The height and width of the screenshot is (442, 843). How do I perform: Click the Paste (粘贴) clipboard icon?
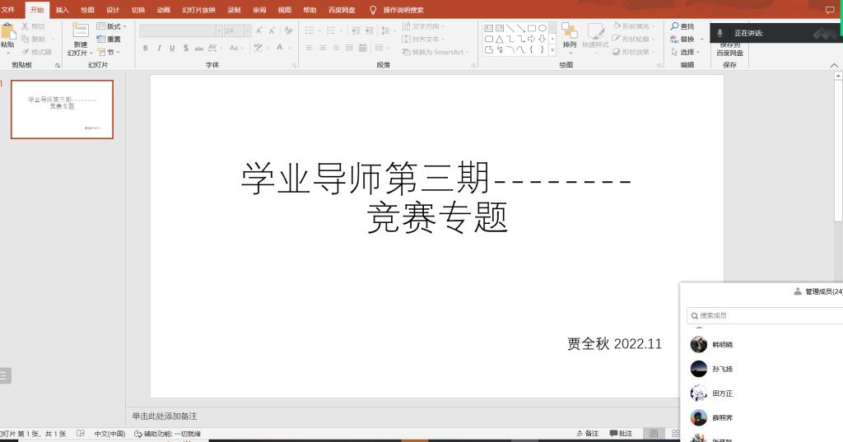[x=7, y=32]
